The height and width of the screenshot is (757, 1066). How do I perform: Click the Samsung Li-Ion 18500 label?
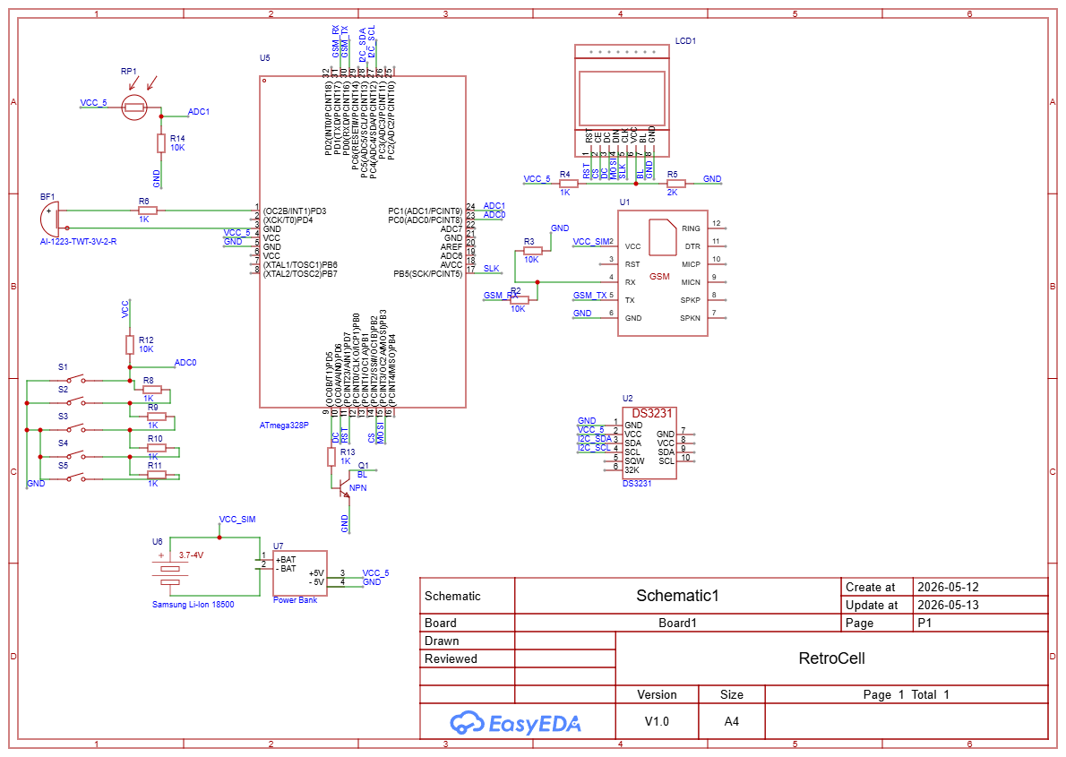tap(193, 604)
